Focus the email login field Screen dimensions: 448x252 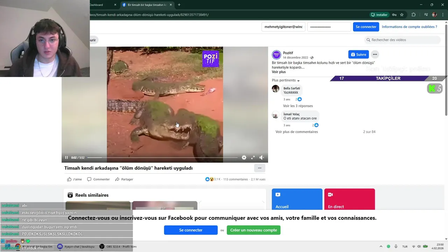pyautogui.click(x=283, y=27)
